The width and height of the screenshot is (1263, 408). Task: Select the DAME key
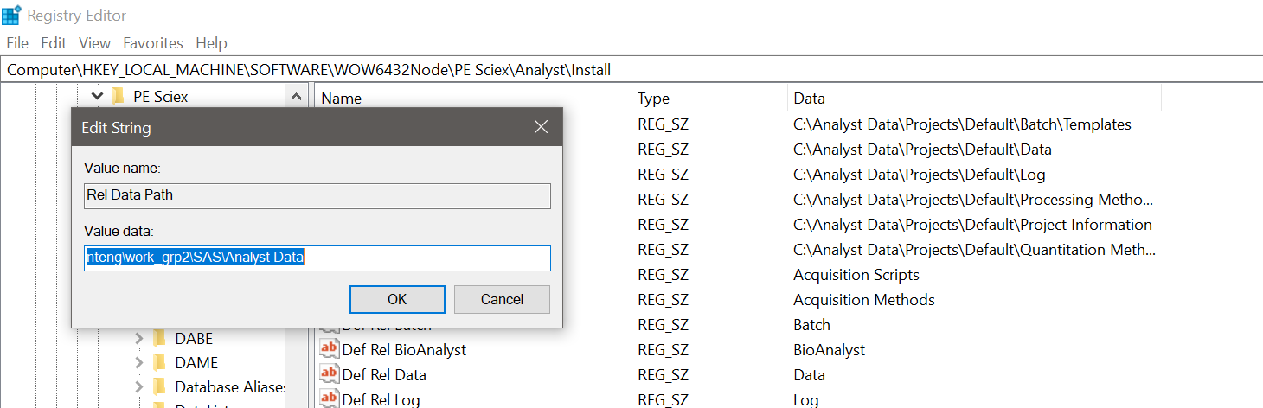coord(196,363)
